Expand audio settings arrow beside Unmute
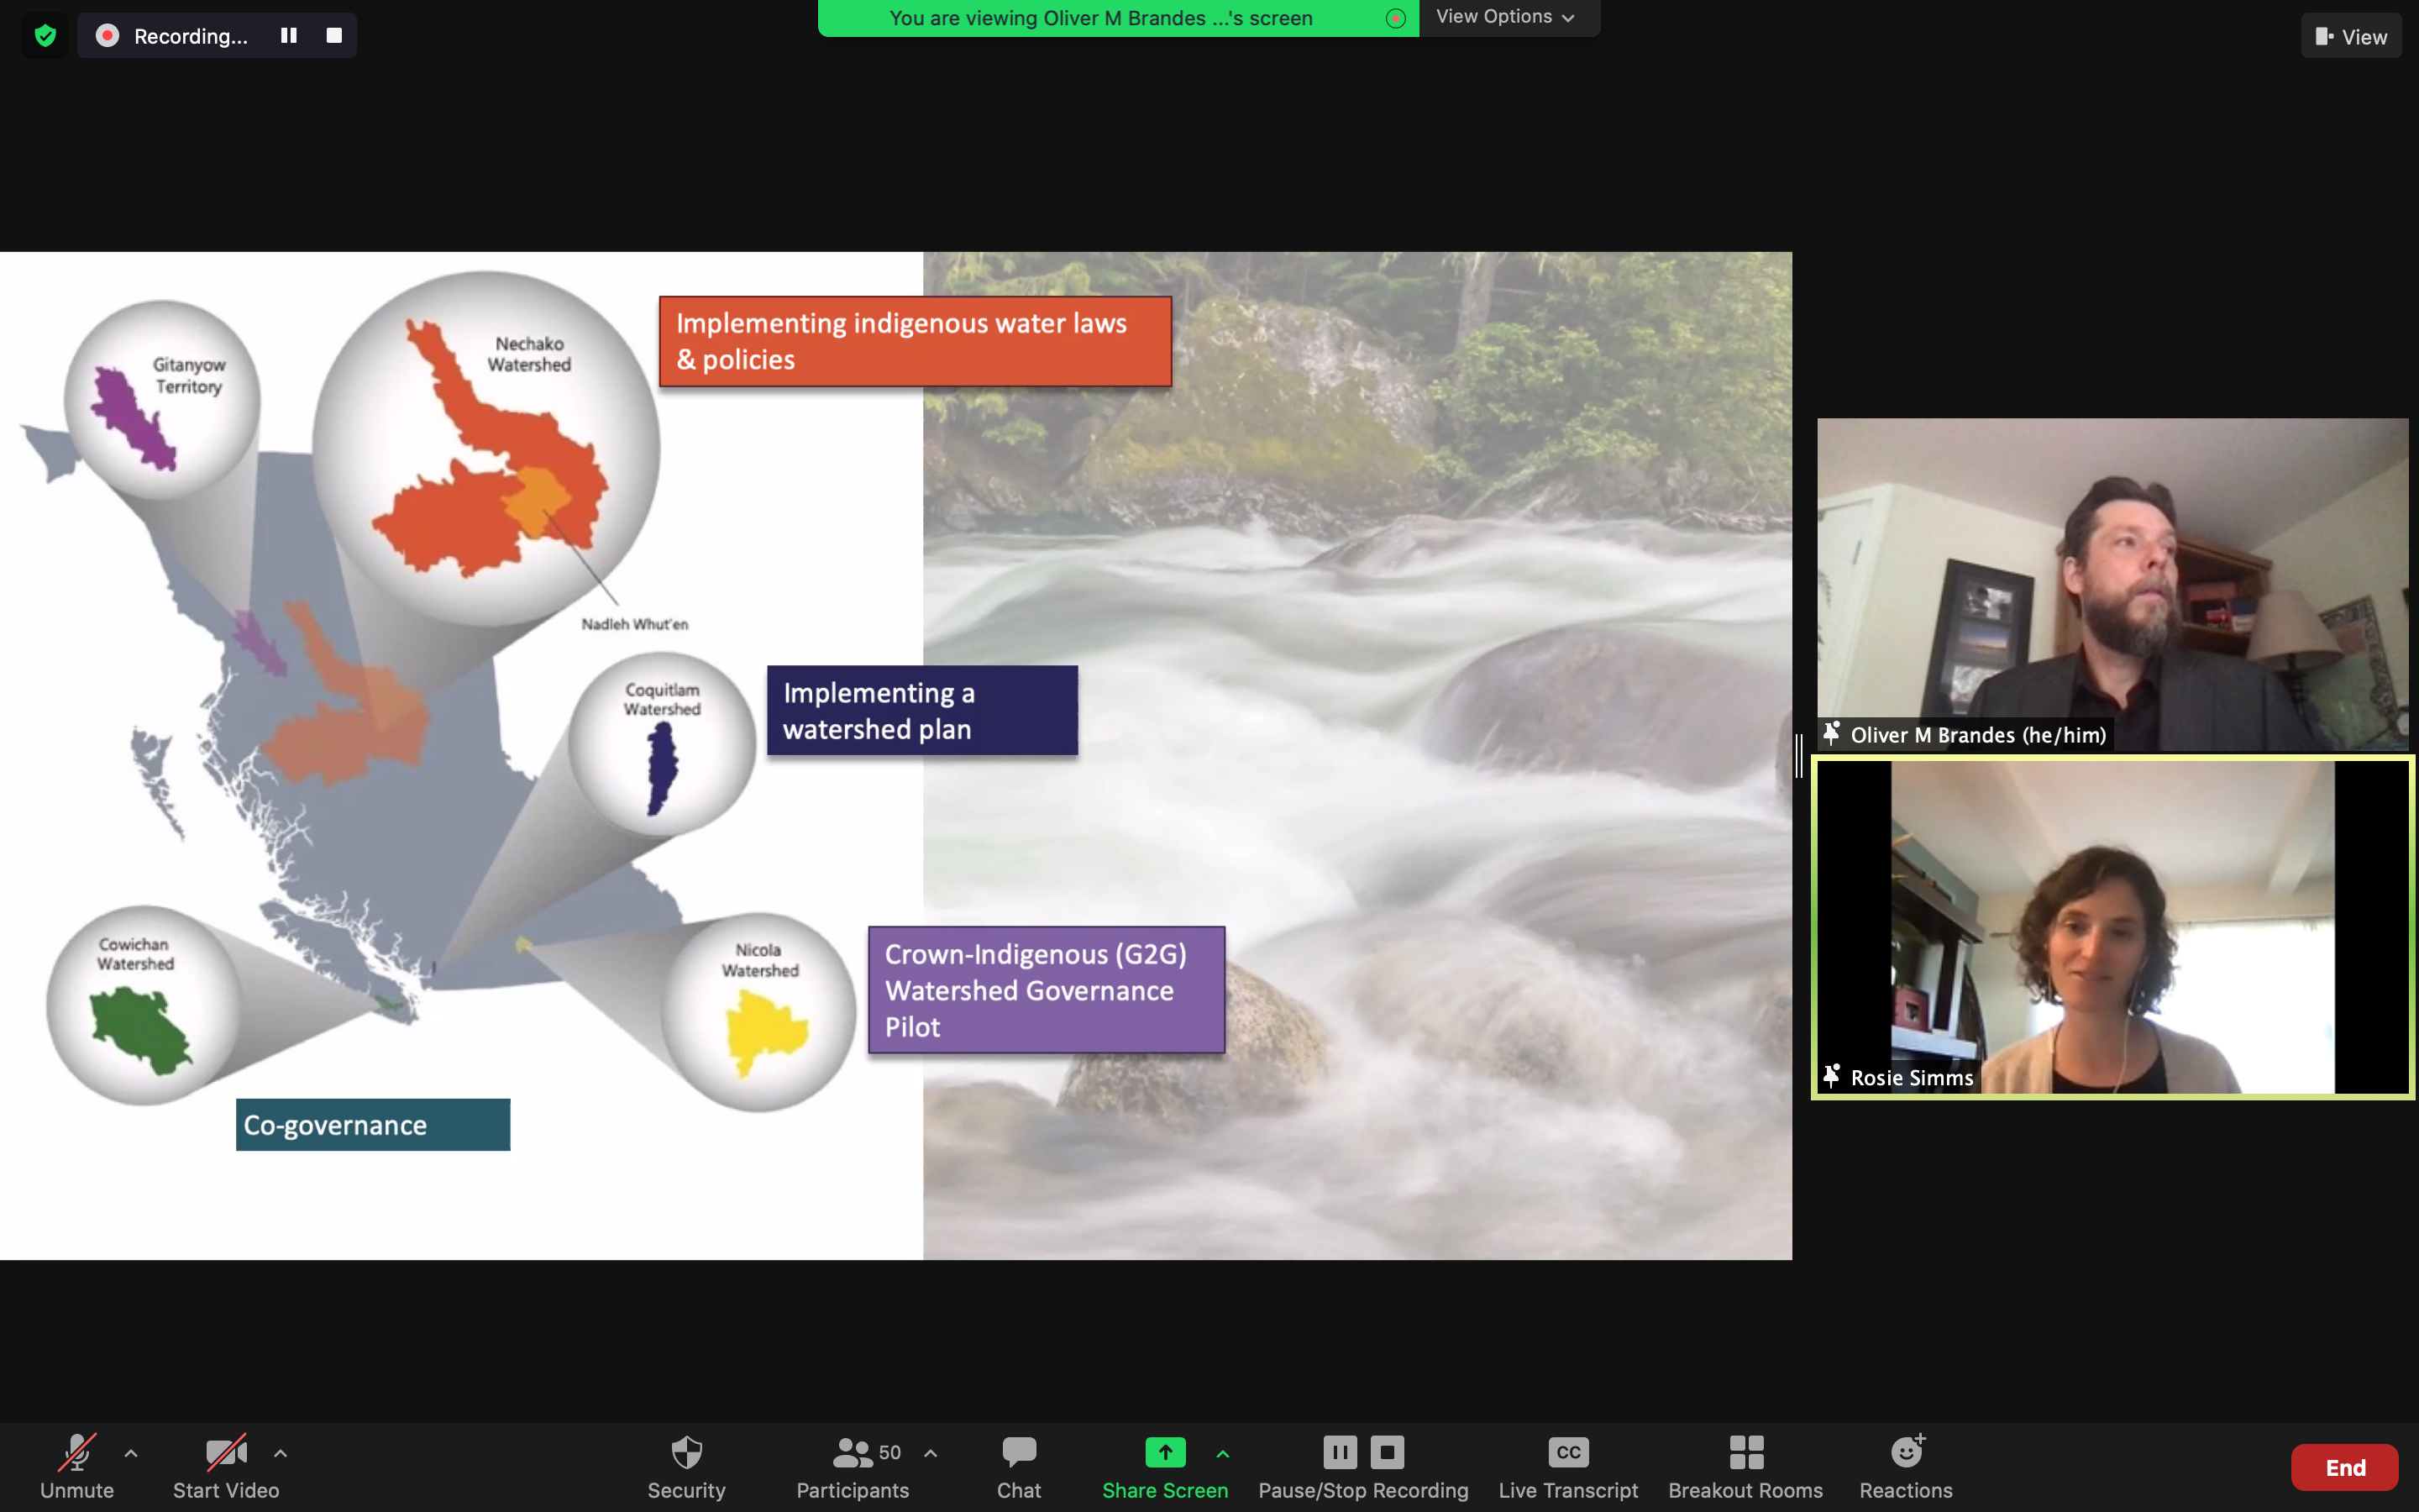The height and width of the screenshot is (1512, 2419). pyautogui.click(x=131, y=1453)
